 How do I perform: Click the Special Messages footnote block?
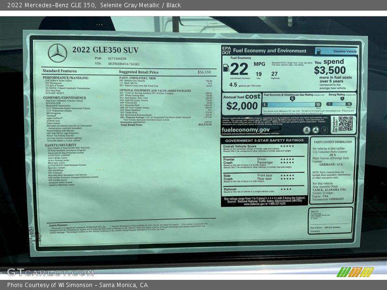[x=128, y=228]
